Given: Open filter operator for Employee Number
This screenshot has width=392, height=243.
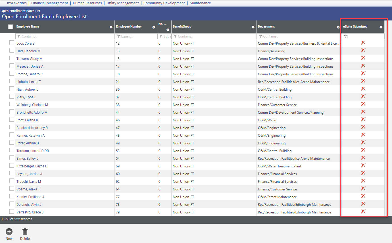Looking at the screenshot, I should coord(118,36).
